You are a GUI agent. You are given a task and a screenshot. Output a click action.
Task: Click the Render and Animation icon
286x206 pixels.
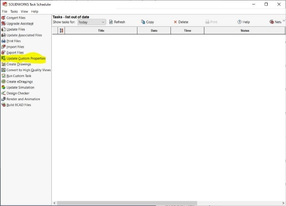pos(3,99)
